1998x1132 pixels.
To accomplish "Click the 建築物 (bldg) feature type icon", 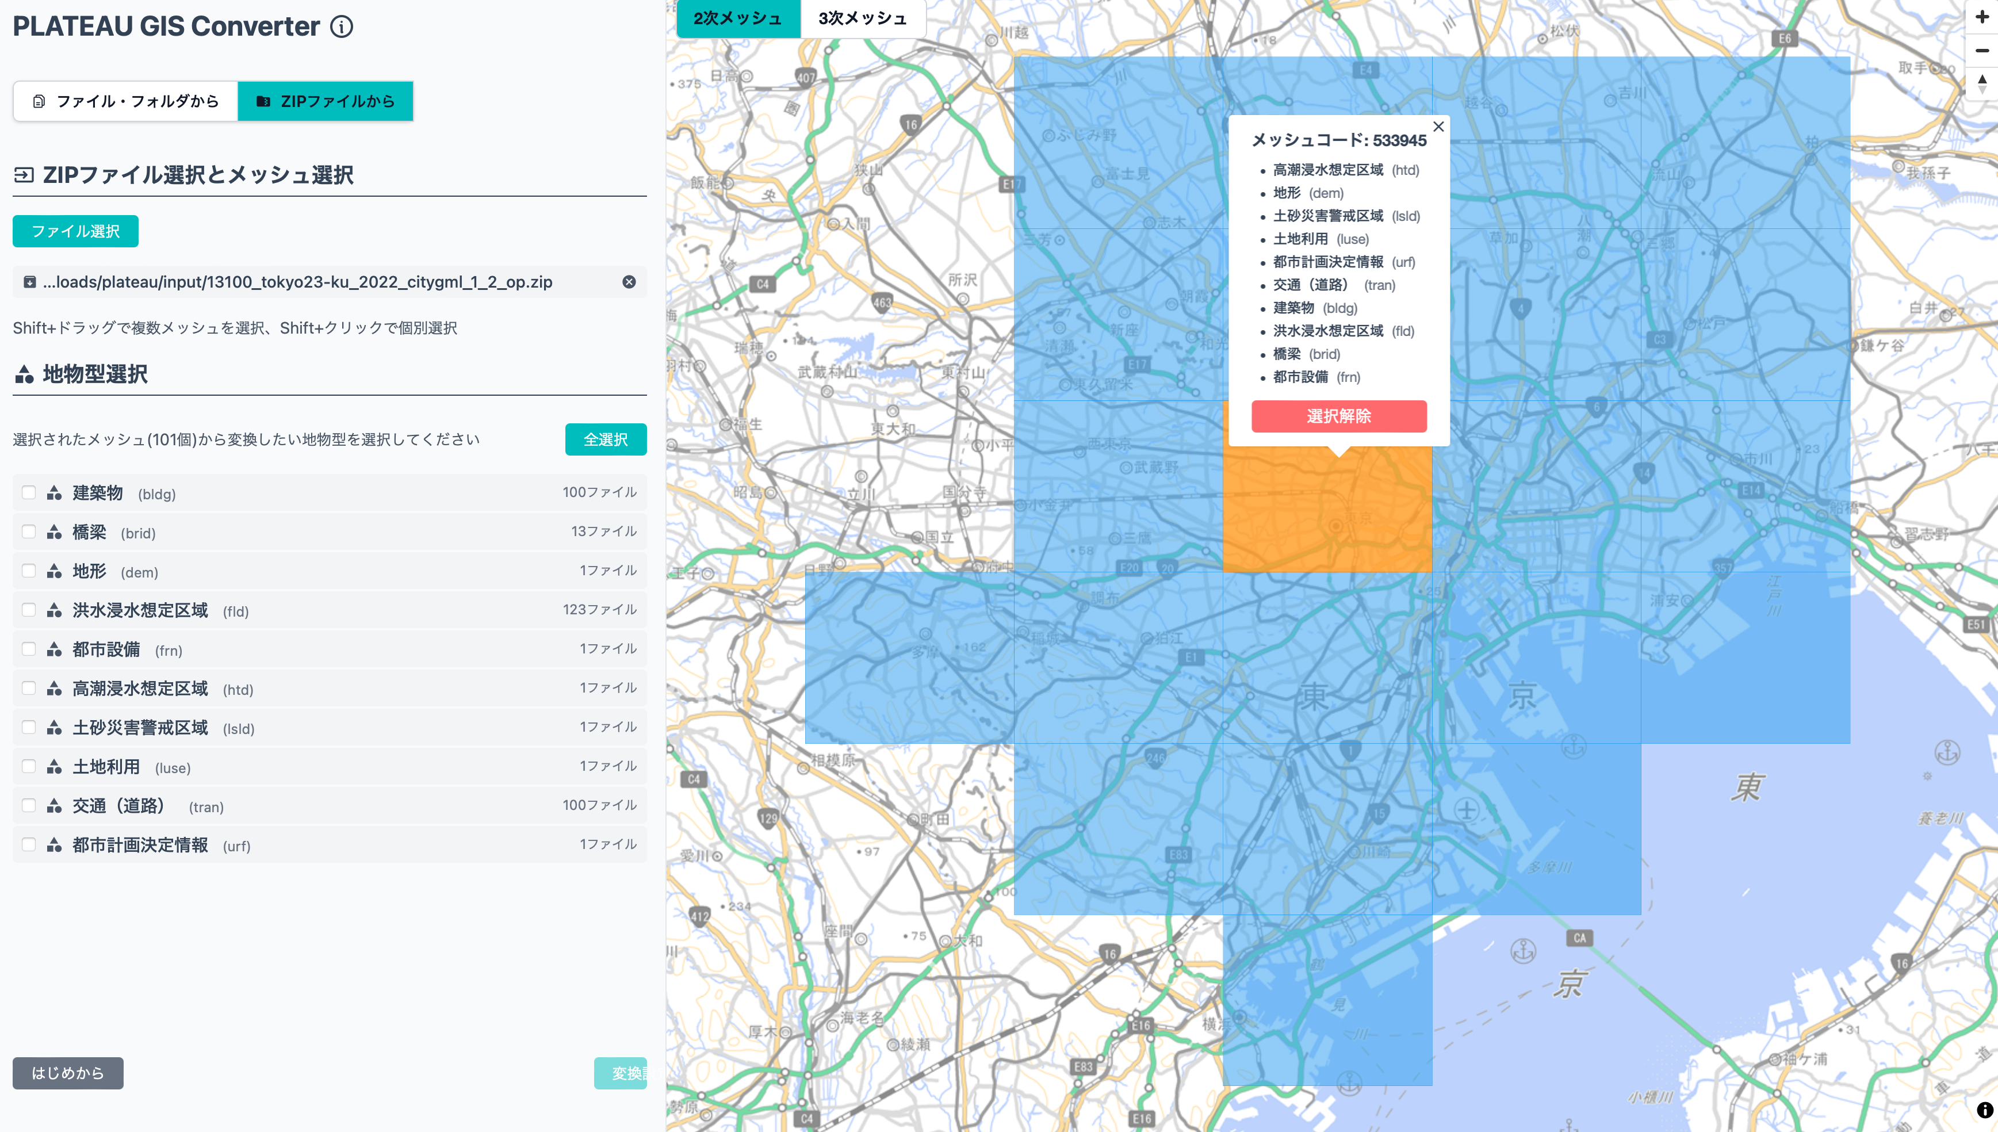I will pos(55,493).
